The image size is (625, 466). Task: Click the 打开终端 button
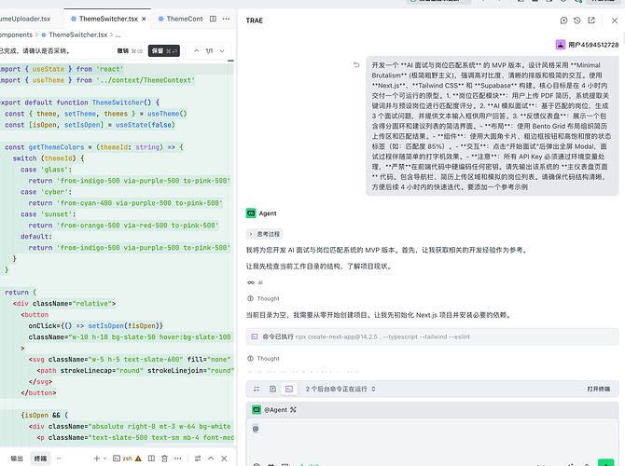click(598, 389)
